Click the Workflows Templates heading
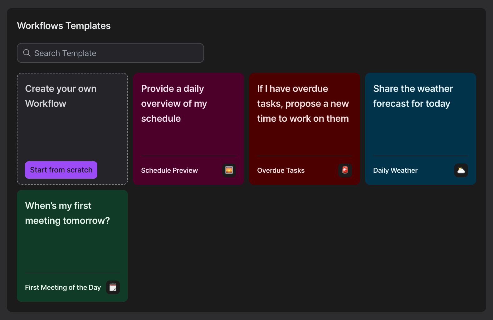The image size is (493, 320). coord(64,26)
